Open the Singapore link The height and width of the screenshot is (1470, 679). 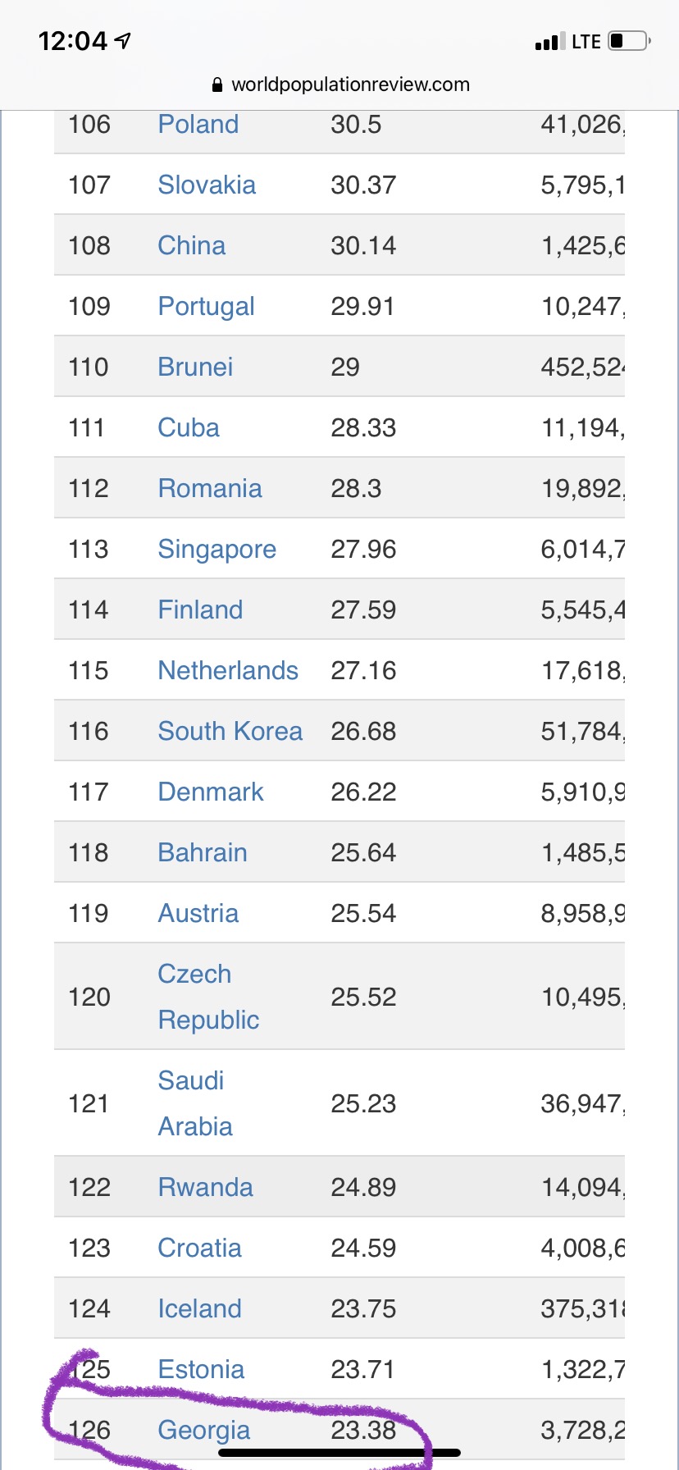pyautogui.click(x=216, y=550)
